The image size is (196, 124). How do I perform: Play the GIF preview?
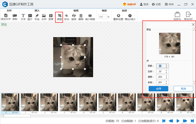pos(178,121)
